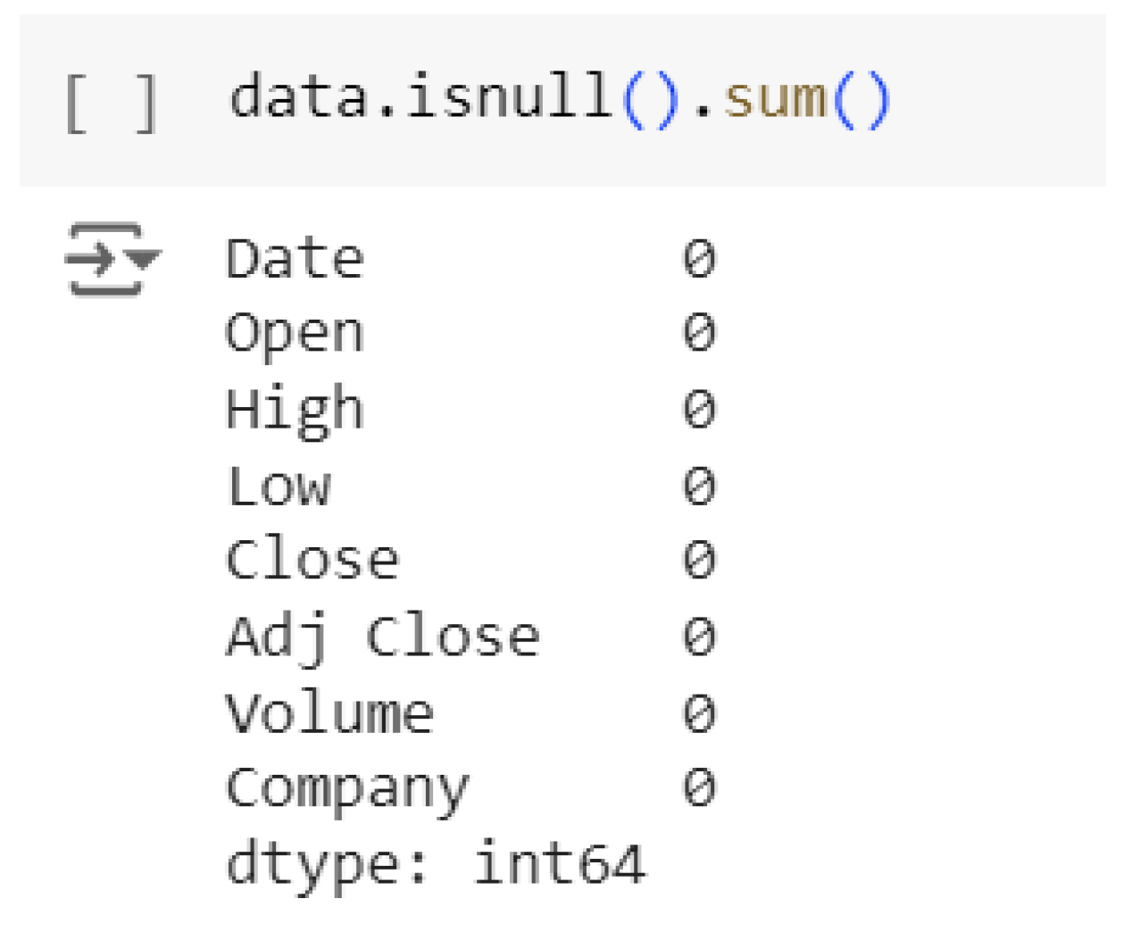Select the zero beside Company
This screenshot has width=1132, height=932.
699,789
